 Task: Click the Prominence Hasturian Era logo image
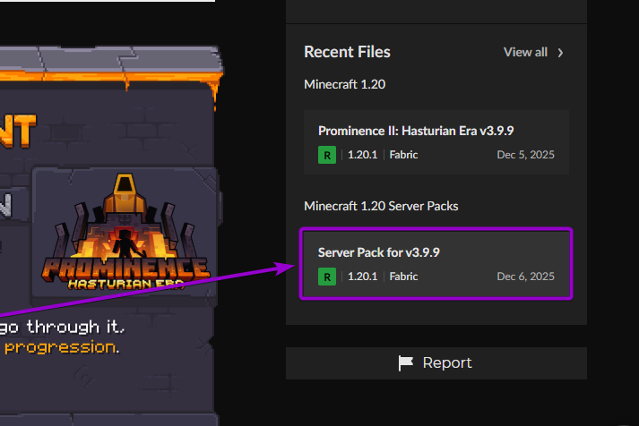pos(125,232)
